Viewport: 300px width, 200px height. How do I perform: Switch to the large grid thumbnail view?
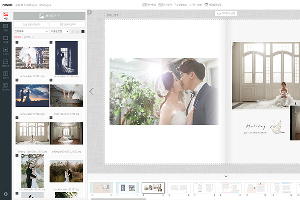coord(73,31)
